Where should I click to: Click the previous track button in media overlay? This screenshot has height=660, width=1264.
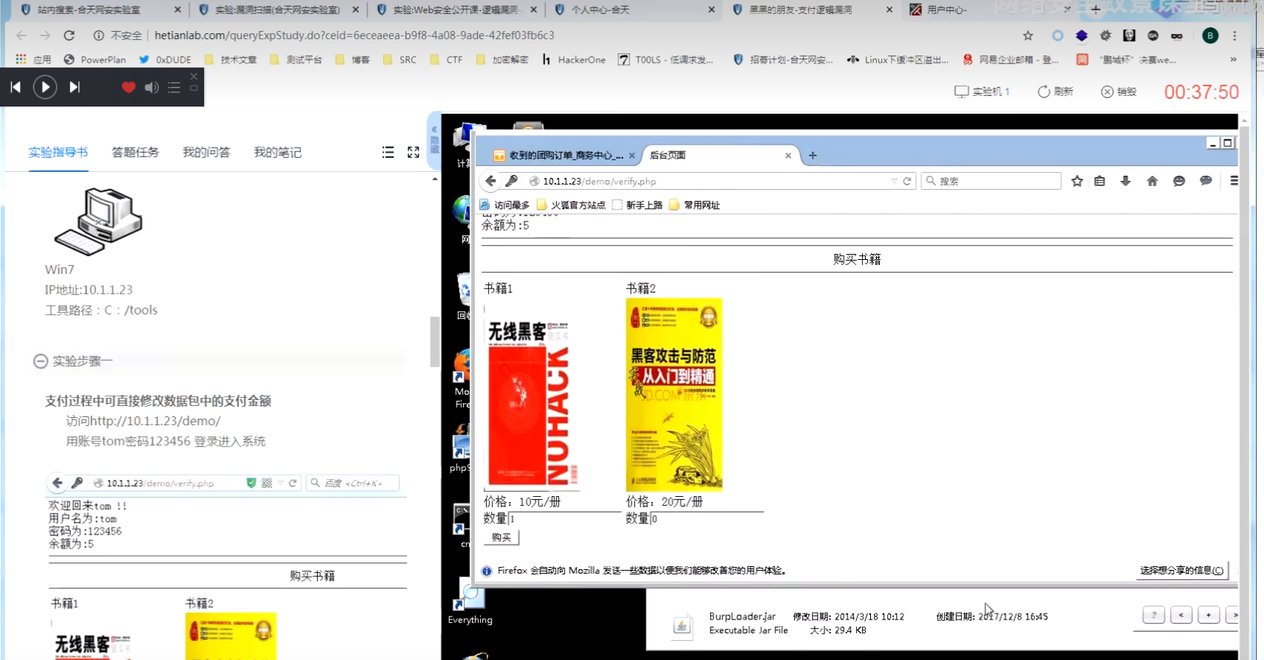coord(16,87)
